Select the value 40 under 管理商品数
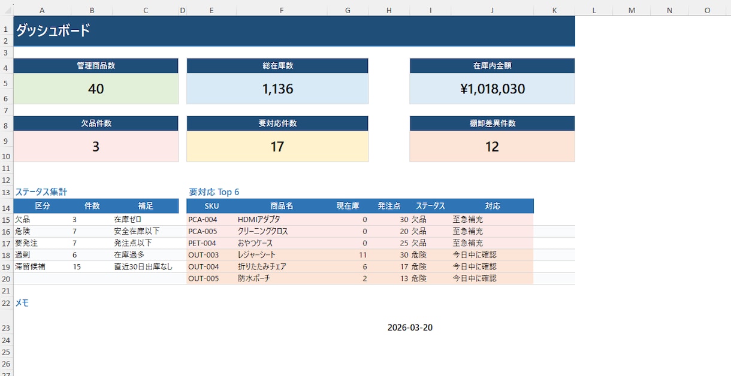Screen dimensions: 731x376 click(96, 89)
